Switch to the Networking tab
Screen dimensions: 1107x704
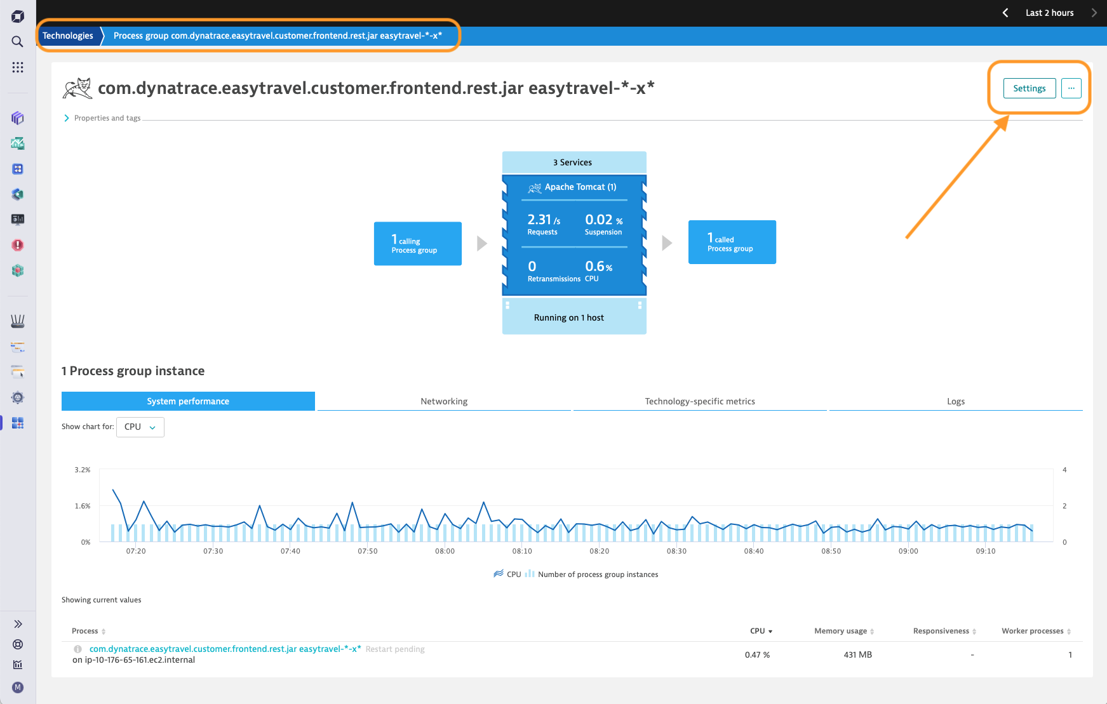click(443, 401)
